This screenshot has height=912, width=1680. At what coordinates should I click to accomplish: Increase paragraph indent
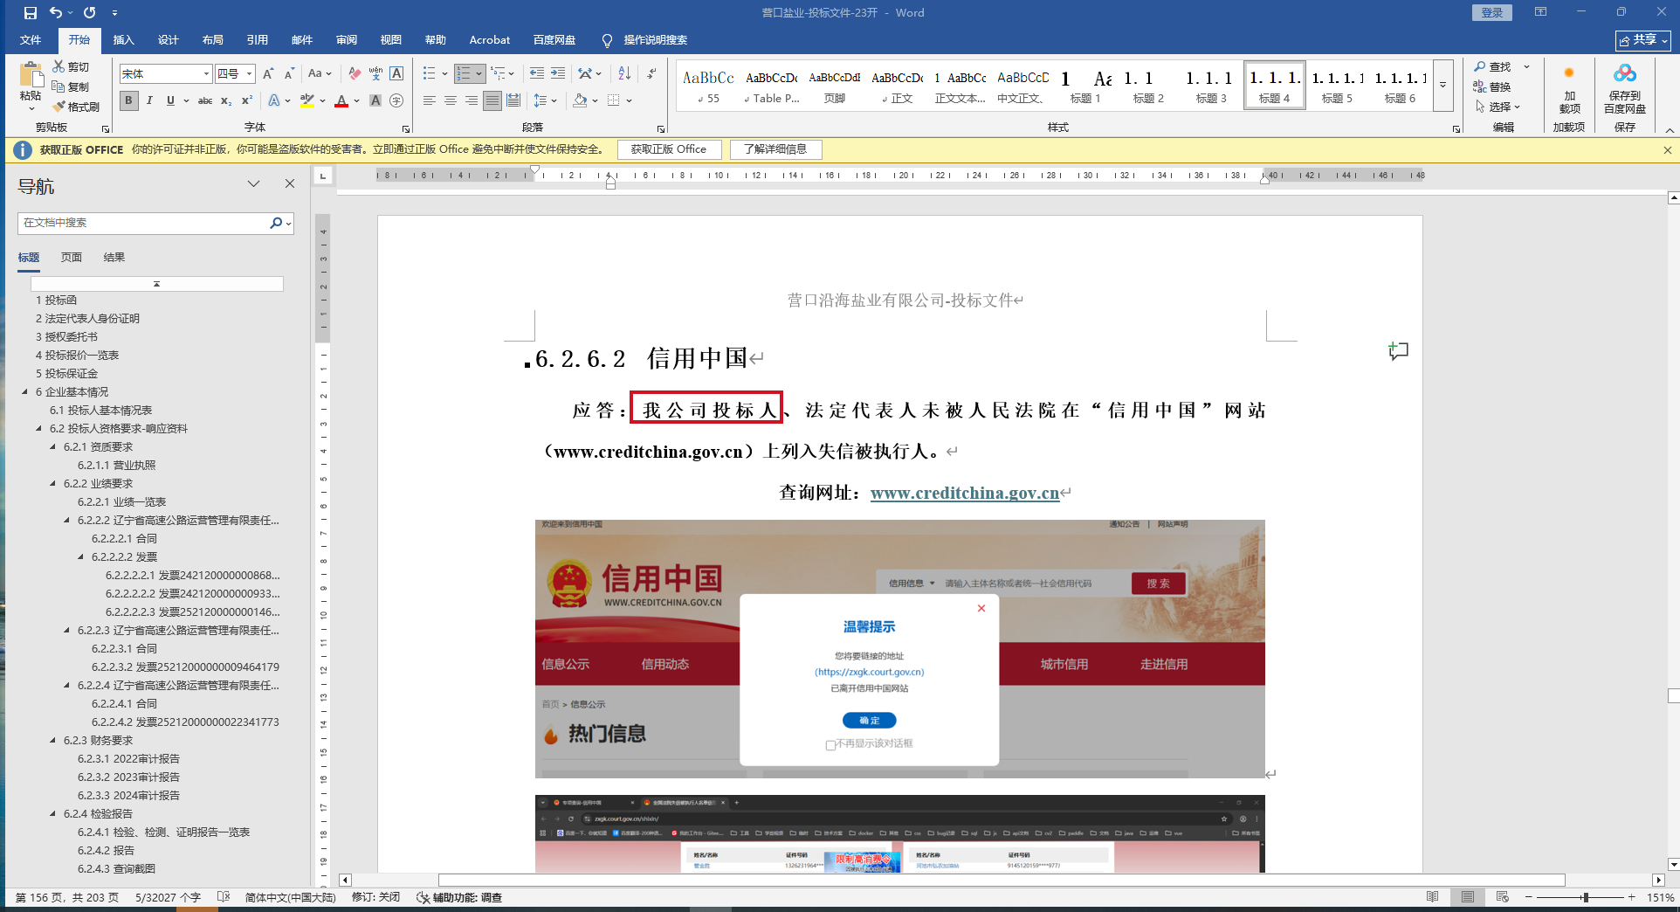pyautogui.click(x=558, y=73)
